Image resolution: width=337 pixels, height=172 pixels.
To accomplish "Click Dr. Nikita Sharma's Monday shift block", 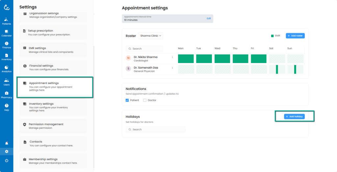I will click(x=186, y=59).
